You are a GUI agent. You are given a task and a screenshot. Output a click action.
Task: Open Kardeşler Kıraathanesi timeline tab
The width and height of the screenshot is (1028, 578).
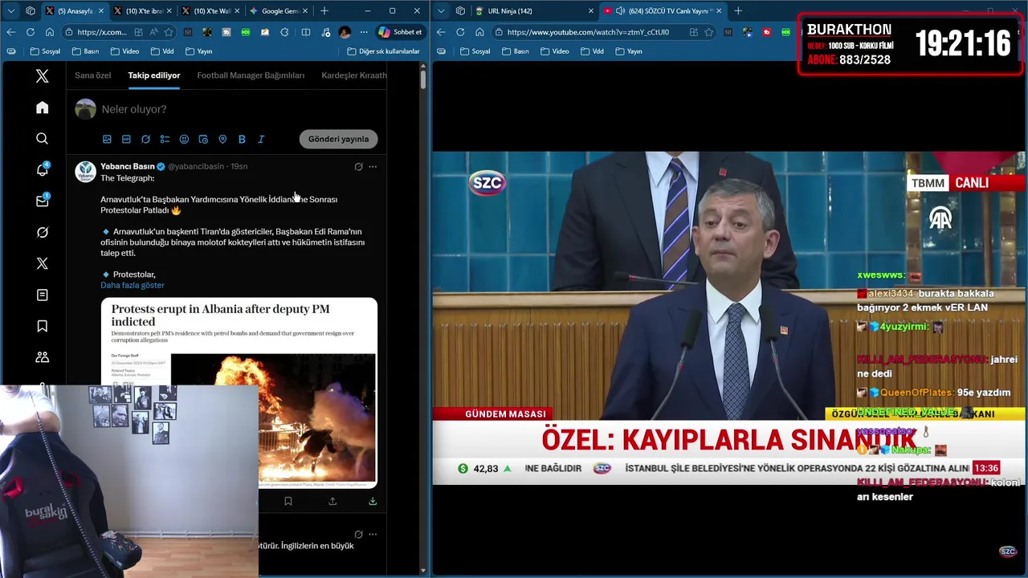(354, 75)
